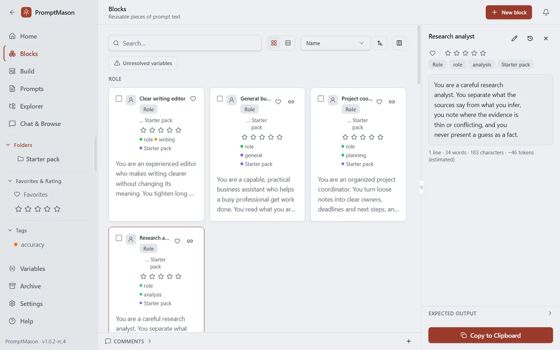560x350 pixels.
Task: Click the PromptMason logo icon
Action: pyautogui.click(x=26, y=12)
